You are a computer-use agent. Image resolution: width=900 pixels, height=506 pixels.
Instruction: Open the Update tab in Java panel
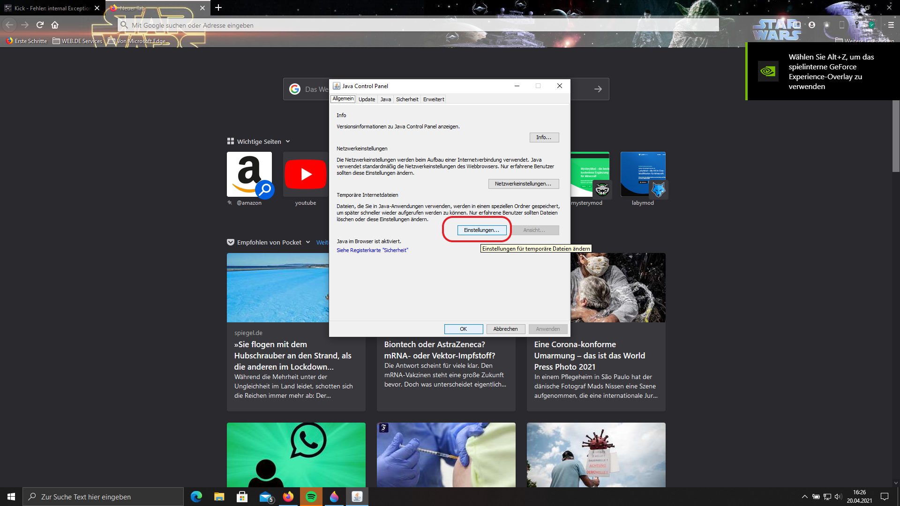[367, 99]
